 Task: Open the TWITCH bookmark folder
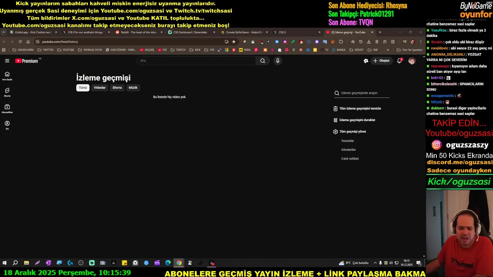(x=178, y=50)
